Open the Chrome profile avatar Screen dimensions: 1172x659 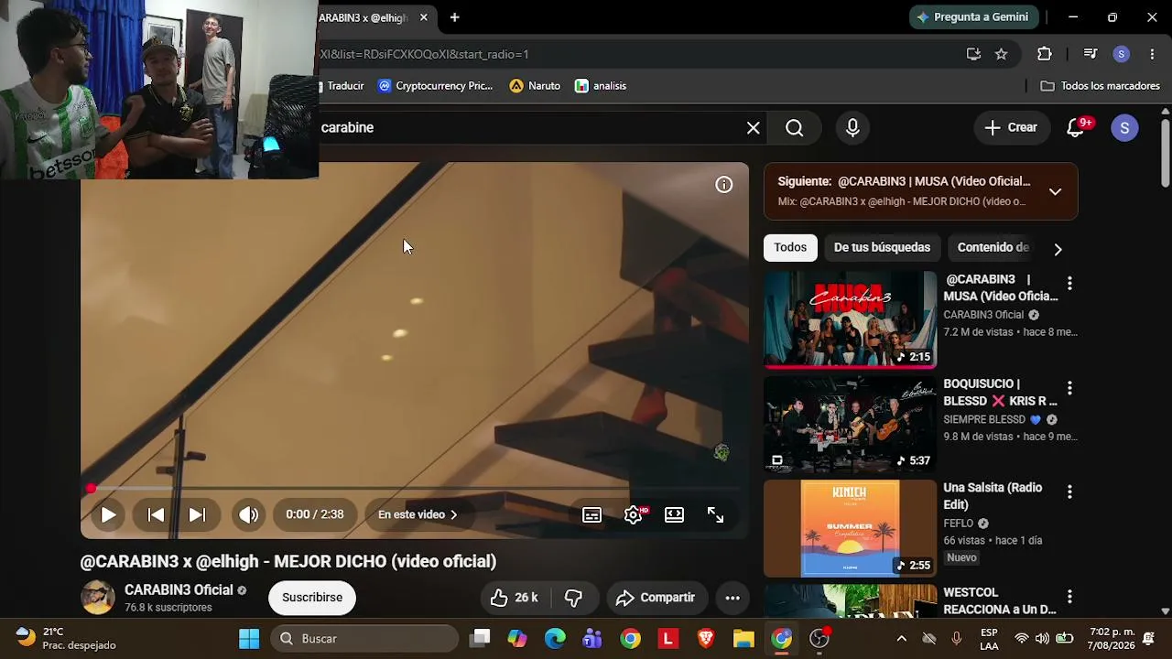click(1122, 54)
